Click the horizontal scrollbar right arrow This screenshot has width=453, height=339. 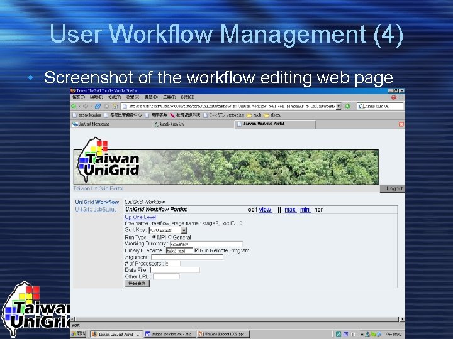click(x=403, y=319)
